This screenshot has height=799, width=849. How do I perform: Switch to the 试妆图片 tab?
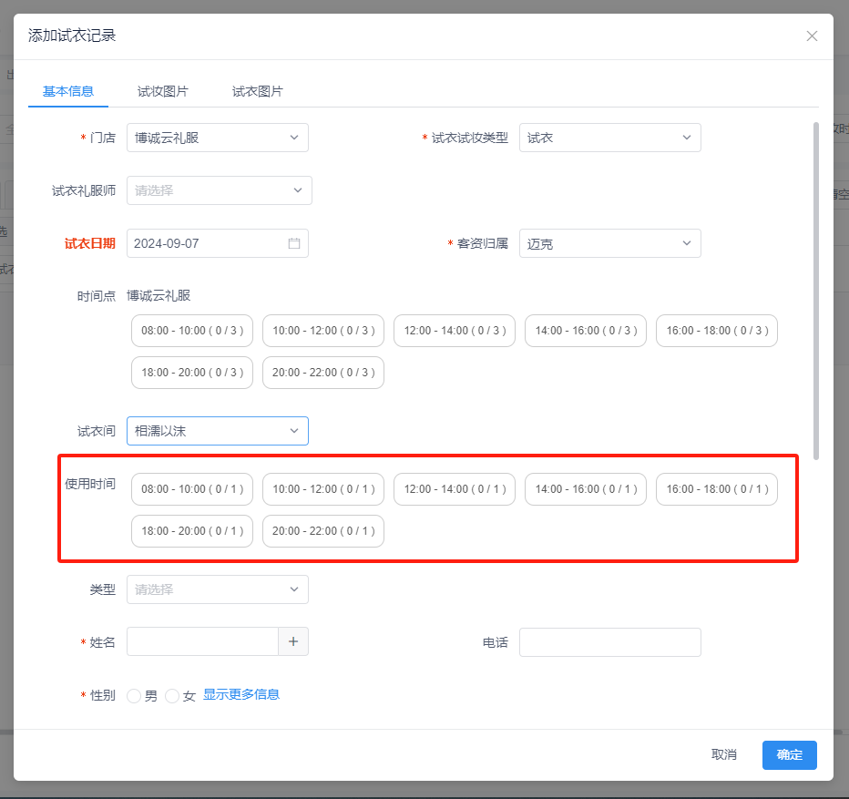[x=163, y=91]
